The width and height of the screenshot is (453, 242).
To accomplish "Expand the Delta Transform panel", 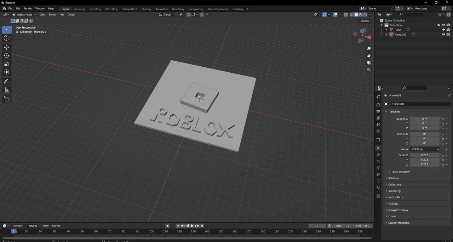I will [401, 172].
